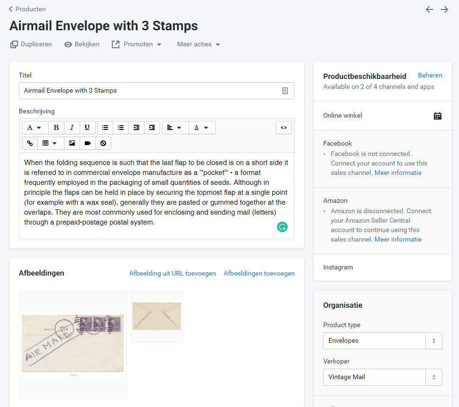
Task: Insert a link using the chain icon
Action: (30, 143)
